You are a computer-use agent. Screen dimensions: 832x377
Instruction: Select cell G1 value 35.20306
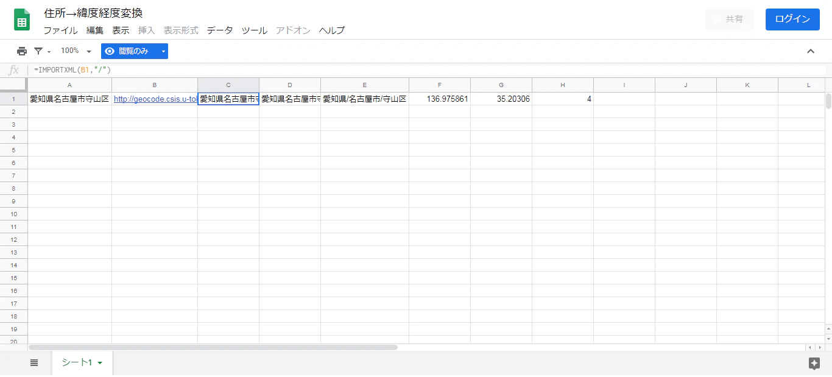[x=501, y=99]
